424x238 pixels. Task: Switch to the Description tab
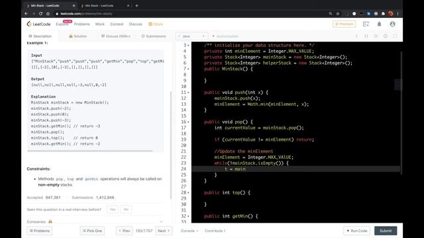40,36
